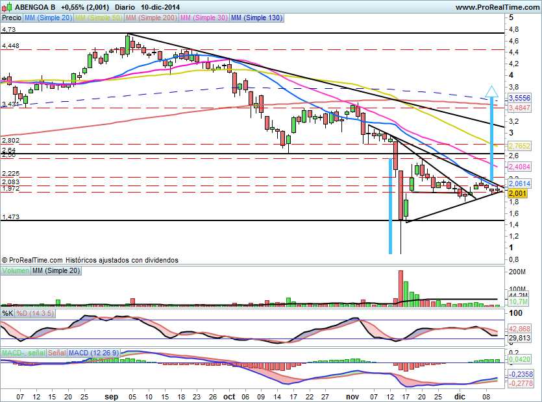Click the MACD (12 26 9) label
The image size is (542, 402).
[x=94, y=353]
